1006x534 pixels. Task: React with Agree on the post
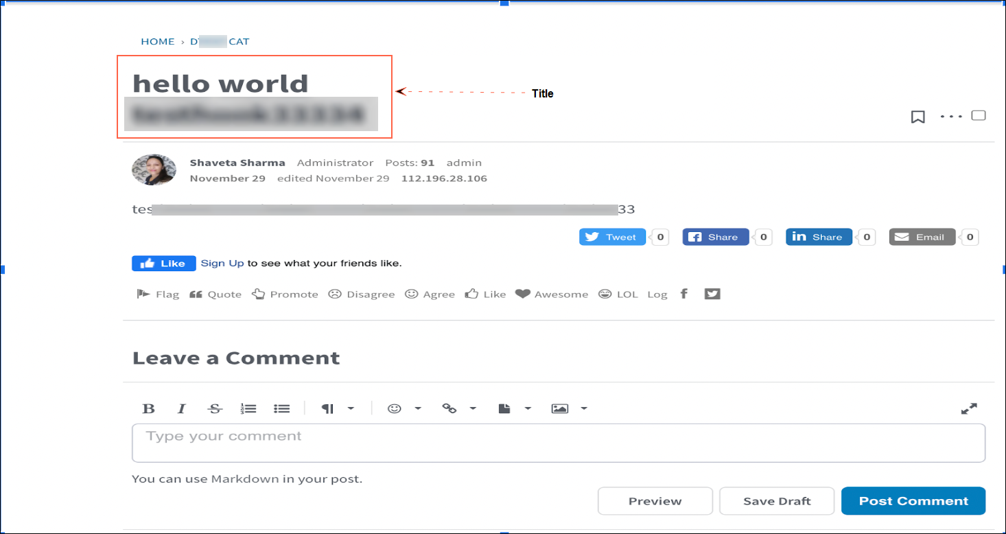[430, 294]
